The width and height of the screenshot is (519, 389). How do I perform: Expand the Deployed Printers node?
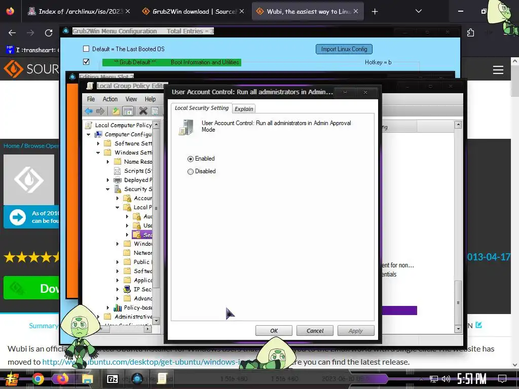click(108, 180)
